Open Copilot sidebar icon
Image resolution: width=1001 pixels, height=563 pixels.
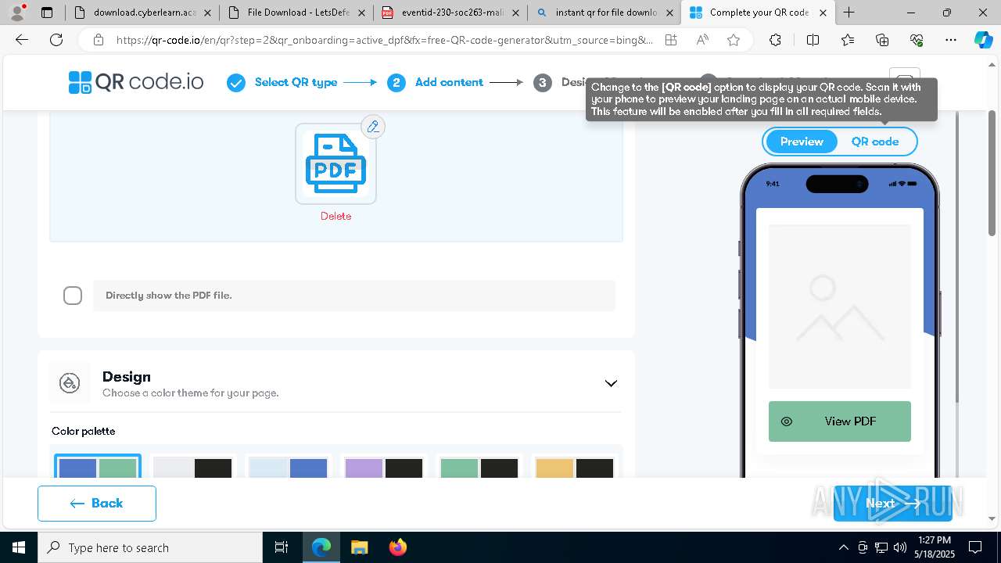tap(983, 40)
